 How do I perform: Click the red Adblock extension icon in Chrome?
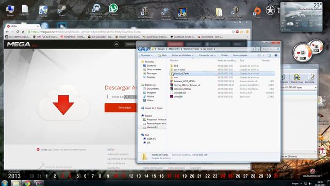237,32
